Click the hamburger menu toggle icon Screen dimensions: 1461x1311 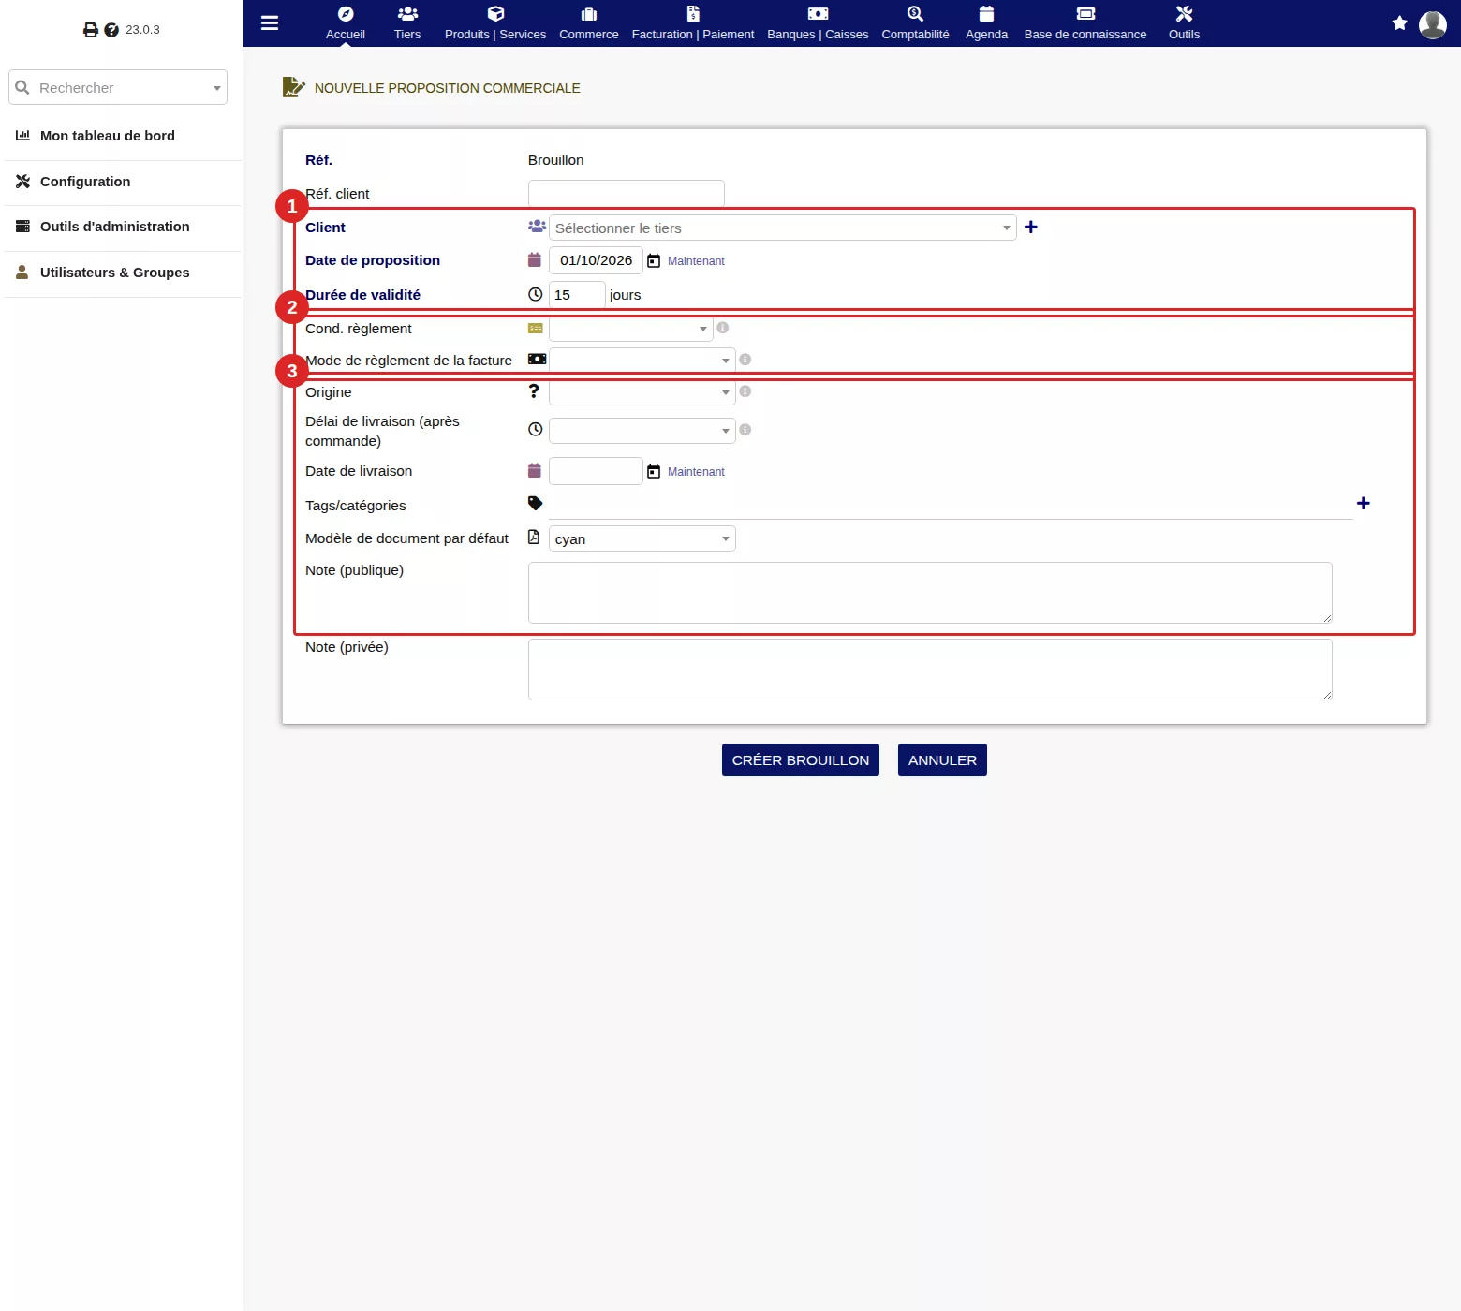tap(270, 23)
